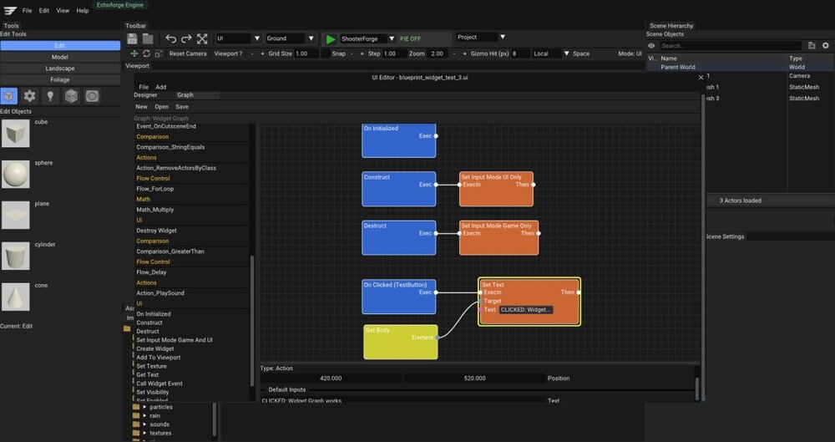Expand the particles folder
Viewport: 835px width, 442px height.
coord(144,408)
